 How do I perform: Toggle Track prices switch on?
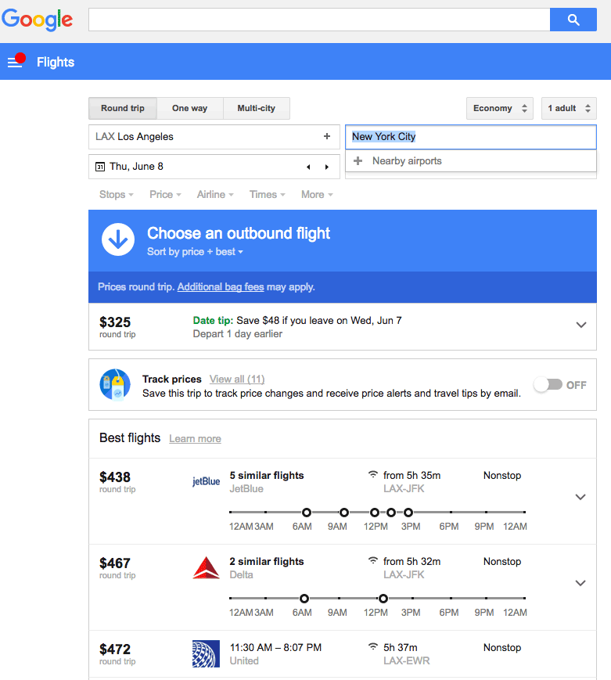point(547,385)
